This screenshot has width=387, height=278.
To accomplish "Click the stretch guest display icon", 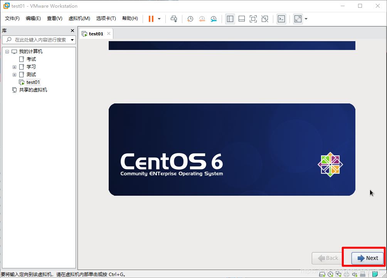I will point(298,19).
